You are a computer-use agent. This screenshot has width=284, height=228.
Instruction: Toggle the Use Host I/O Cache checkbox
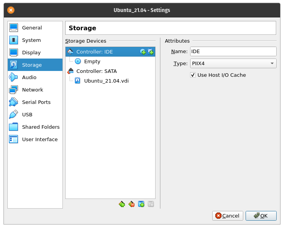(193, 75)
